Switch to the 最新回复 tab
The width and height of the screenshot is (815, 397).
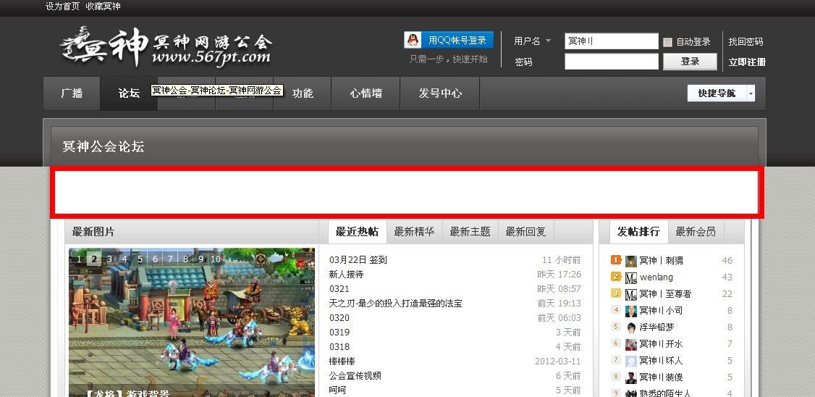point(526,232)
